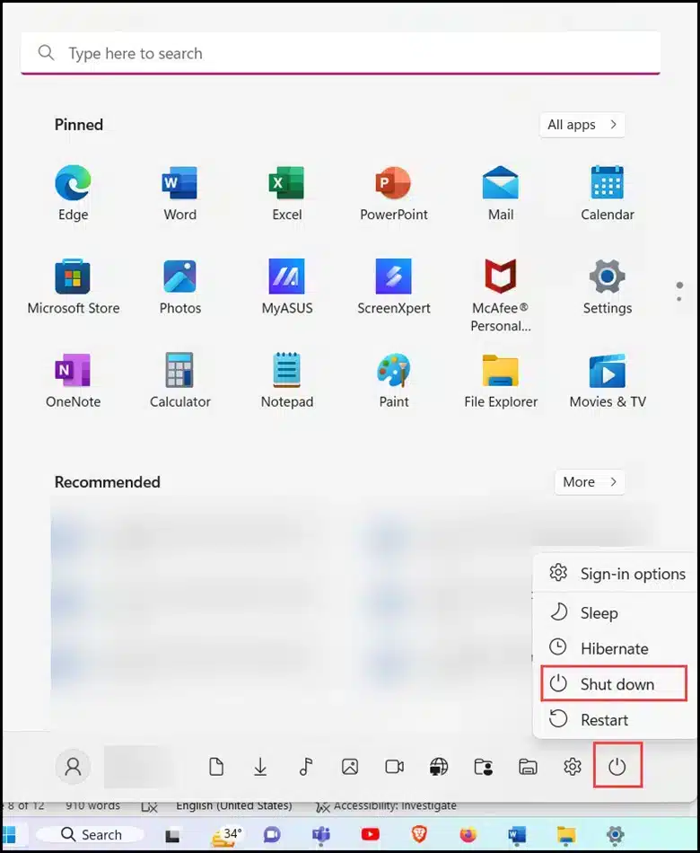Click English (United States) in Word status bar
700x853 pixels.
click(x=234, y=805)
